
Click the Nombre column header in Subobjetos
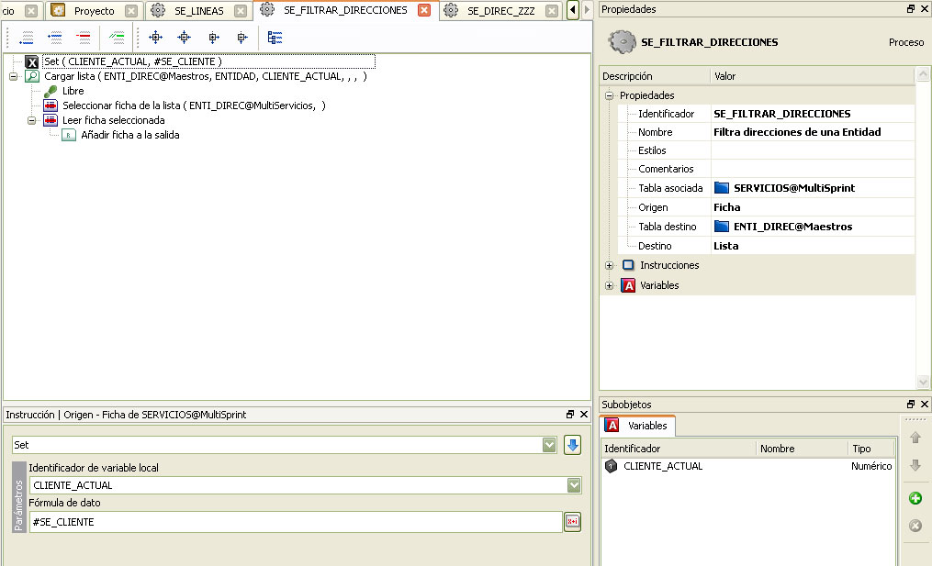tap(802, 449)
